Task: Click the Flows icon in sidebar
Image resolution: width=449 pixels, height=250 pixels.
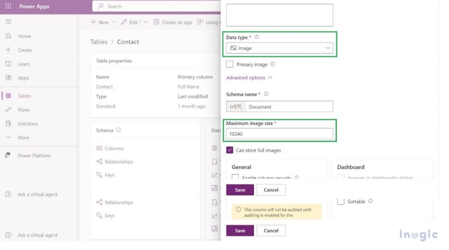Action: [8, 110]
